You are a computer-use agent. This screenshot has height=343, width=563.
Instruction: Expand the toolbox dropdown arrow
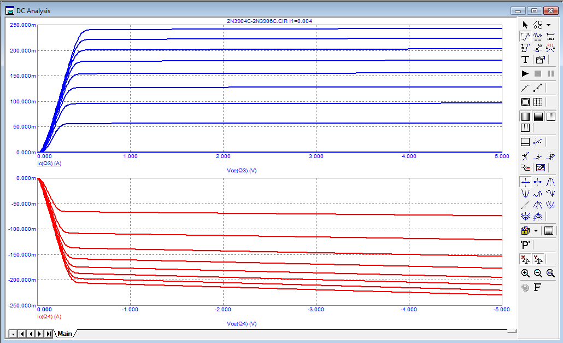pyautogui.click(x=536, y=231)
